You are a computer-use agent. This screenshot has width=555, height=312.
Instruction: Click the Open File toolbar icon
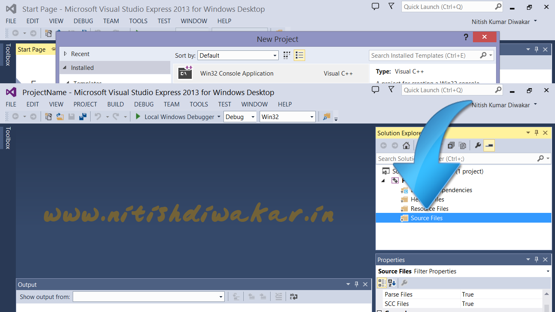60,117
